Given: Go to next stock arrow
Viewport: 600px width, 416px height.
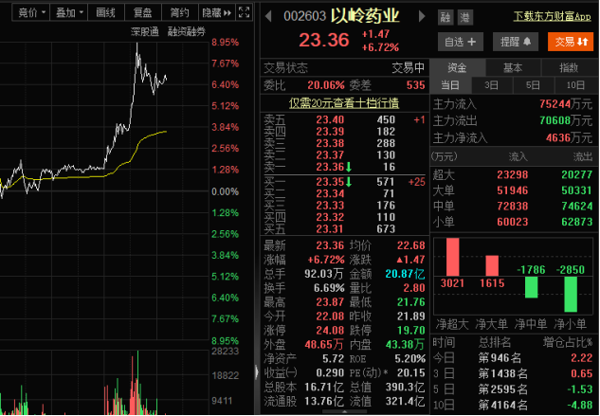Looking at the screenshot, I should pos(422,16).
